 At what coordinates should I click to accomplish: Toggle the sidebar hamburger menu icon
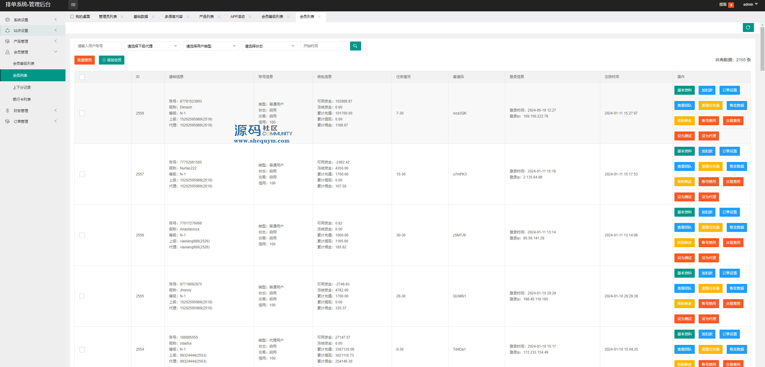(x=73, y=4)
